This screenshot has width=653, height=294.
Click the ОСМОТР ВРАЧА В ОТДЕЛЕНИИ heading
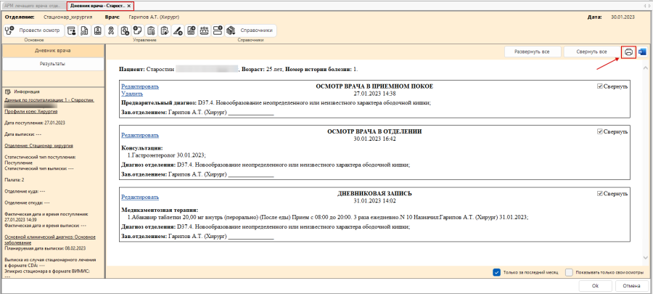(375, 131)
